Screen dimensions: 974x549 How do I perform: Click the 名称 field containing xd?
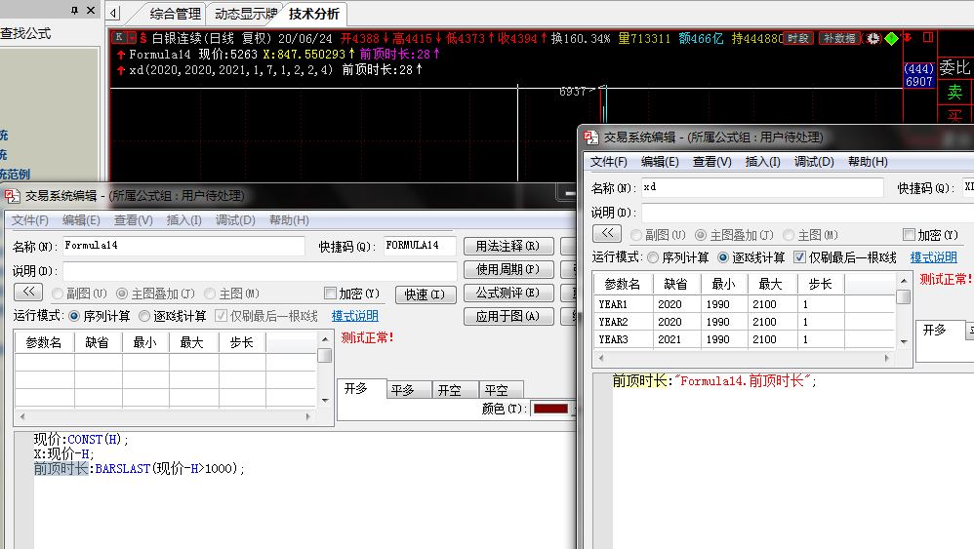(x=761, y=187)
